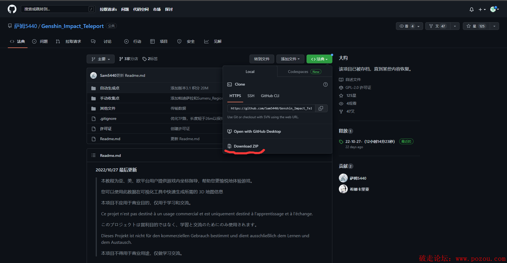Expand the 添加文件 dropdown
This screenshot has width=507, height=263.
[290, 59]
